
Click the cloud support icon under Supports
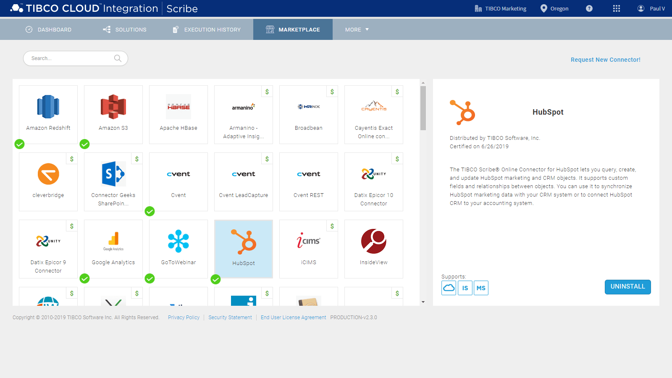[449, 288]
